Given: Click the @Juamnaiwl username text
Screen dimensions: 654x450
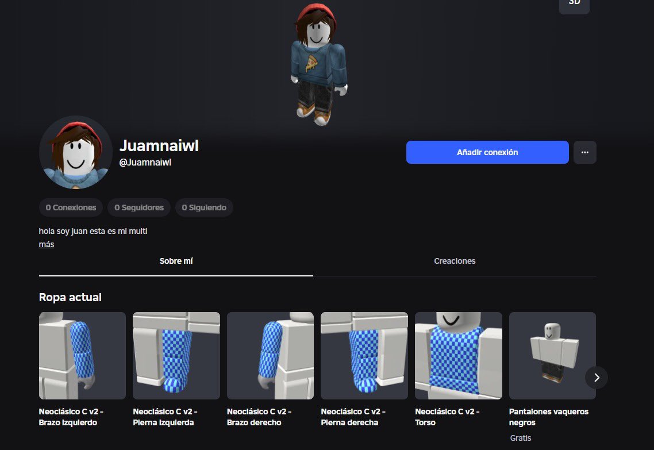Looking at the screenshot, I should (145, 162).
